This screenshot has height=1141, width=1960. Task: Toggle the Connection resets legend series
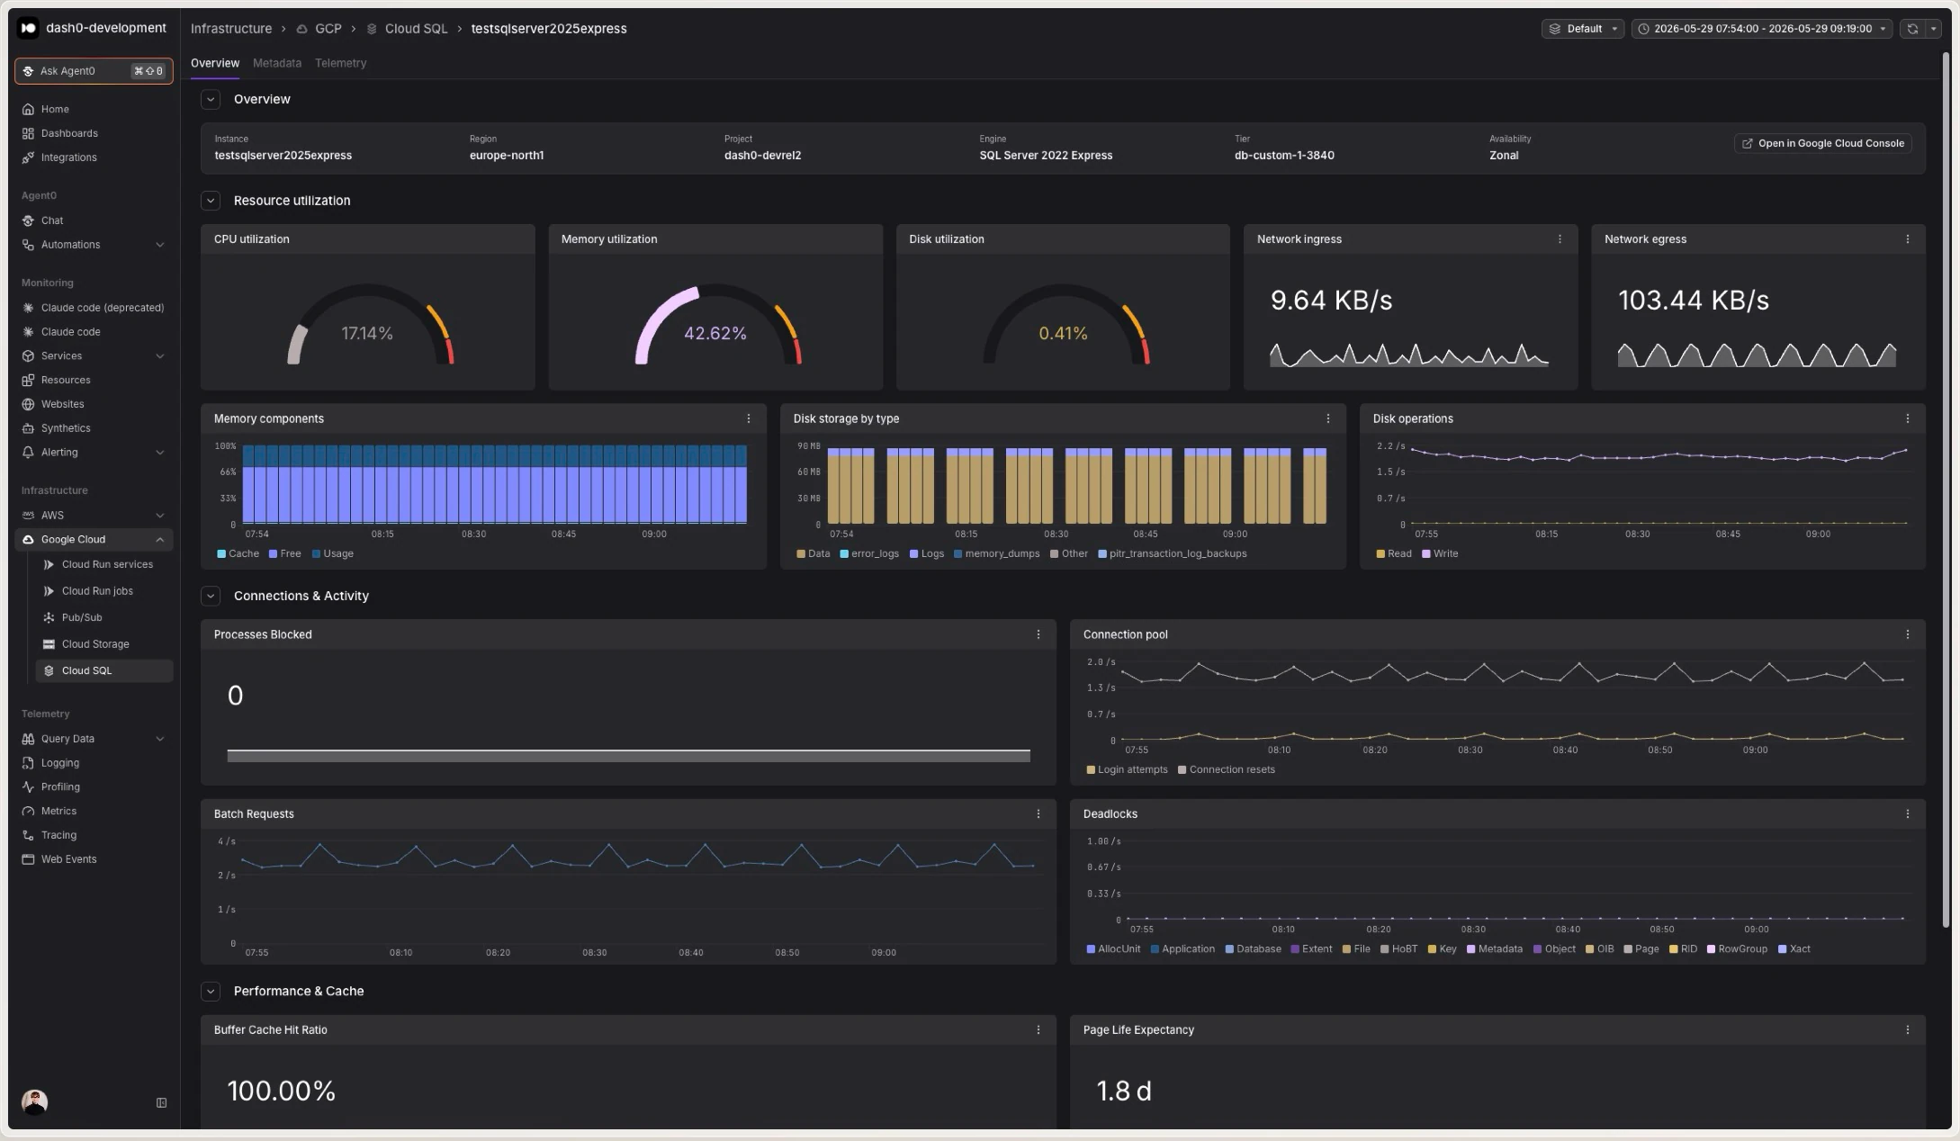pos(1226,769)
